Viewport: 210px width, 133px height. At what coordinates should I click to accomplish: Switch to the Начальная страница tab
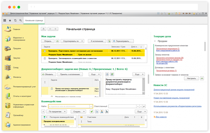pos(34,20)
